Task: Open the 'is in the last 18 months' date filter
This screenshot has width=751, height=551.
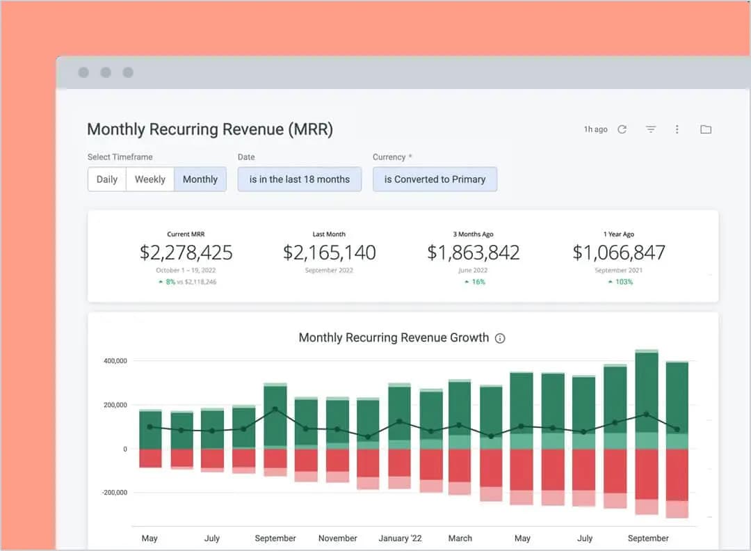Action: (x=300, y=179)
